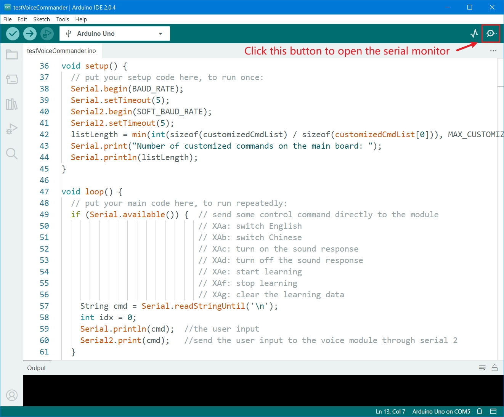Viewport: 504px width, 417px height.
Task: Click the user account profile icon
Action: (12, 395)
